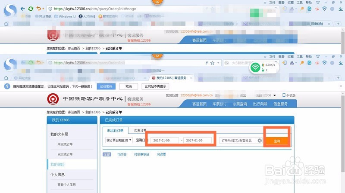Click the download arrow icon in the lower window's toolbar
Screen dimensions: 345x193
[341, 63]
